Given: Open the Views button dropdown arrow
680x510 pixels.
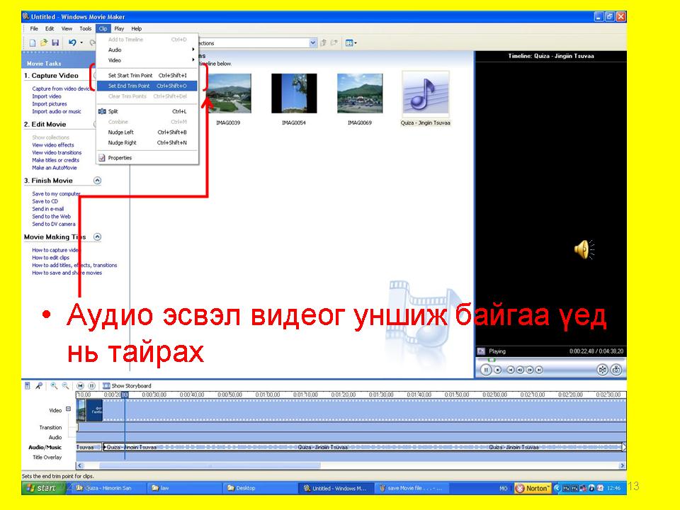Looking at the screenshot, I should click(356, 43).
